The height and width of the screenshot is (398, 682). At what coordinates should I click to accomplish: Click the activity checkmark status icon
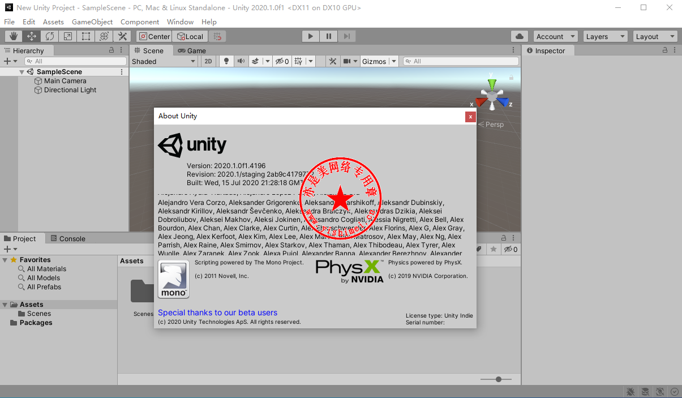pos(675,392)
